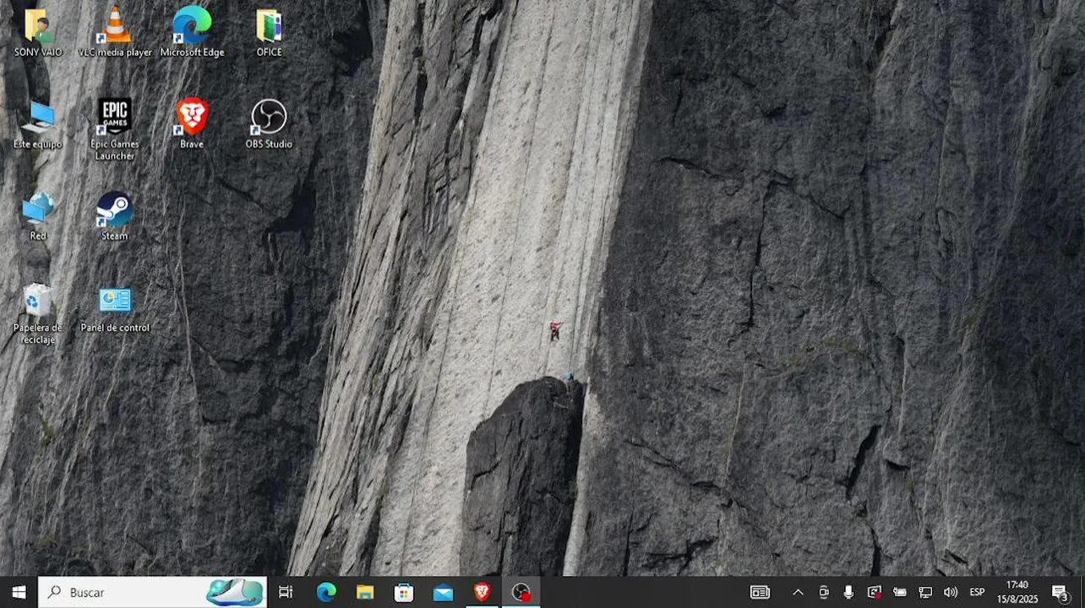1085x608 pixels.
Task: Select the Red network icon
Action: pyautogui.click(x=38, y=216)
